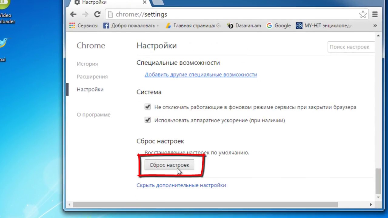
Task: Open the Facebook Добро пожаловать bookmark
Action: tap(131, 26)
